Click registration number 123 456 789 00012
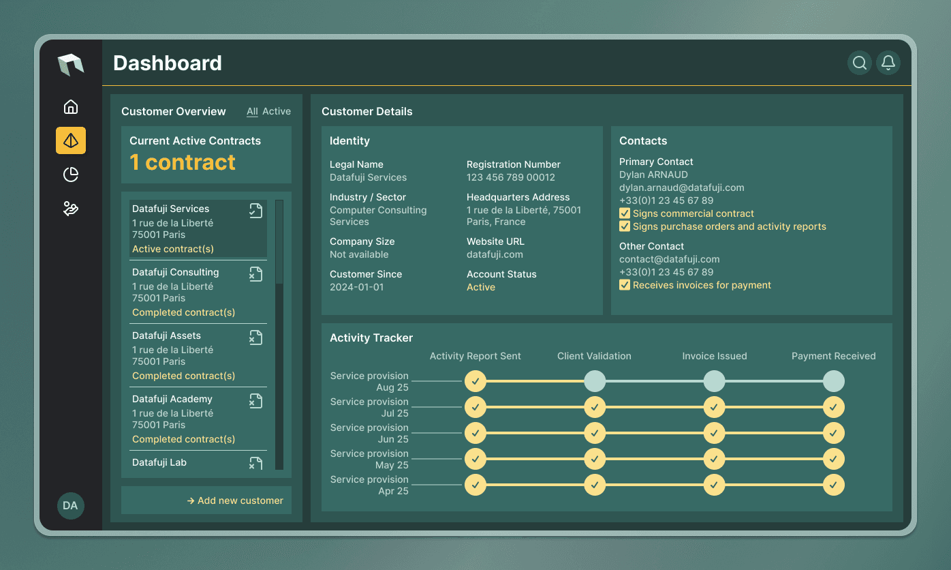951x570 pixels. [x=511, y=177]
